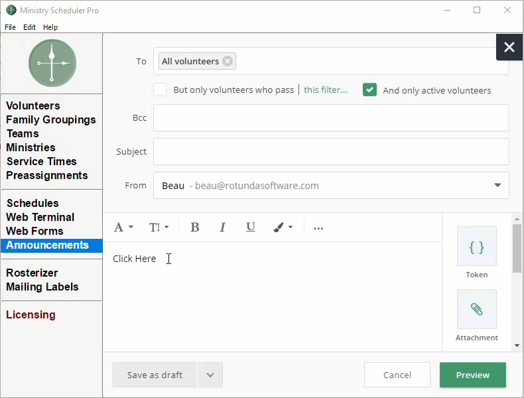Click the Bold formatting icon
Image resolution: width=524 pixels, height=398 pixels.
[195, 228]
